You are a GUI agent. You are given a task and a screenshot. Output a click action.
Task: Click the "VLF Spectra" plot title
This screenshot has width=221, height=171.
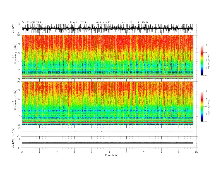point(32,22)
